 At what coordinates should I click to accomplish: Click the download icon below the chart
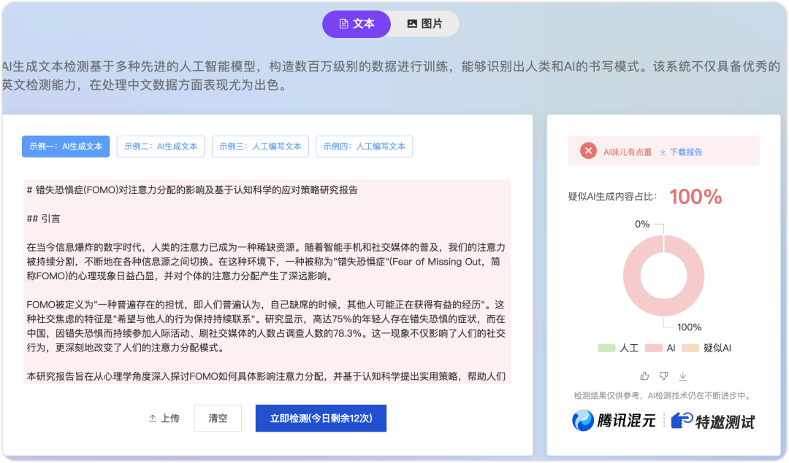point(683,376)
